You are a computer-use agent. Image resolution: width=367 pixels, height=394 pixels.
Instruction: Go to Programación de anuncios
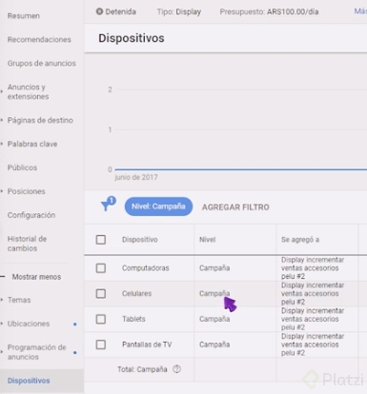[x=36, y=352]
